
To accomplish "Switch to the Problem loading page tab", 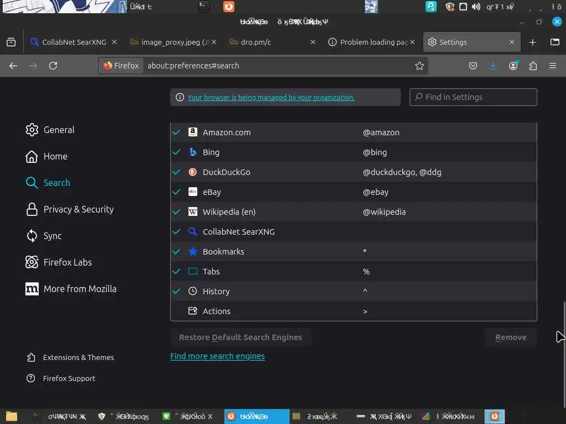I will tap(372, 42).
